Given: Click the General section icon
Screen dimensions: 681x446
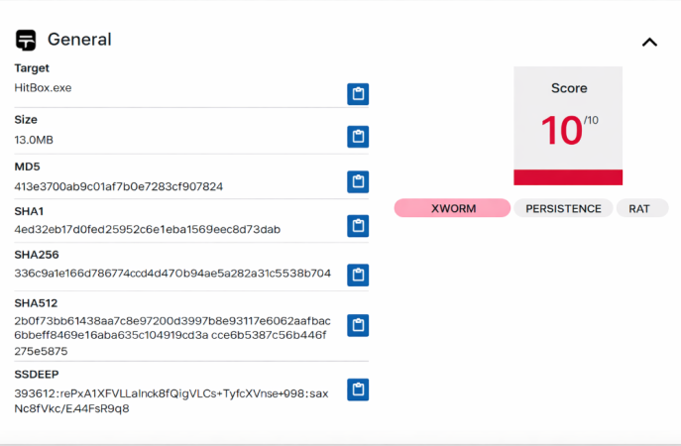Looking at the screenshot, I should point(26,40).
